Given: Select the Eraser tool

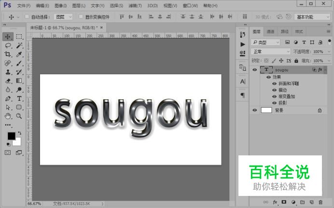Looking at the screenshot, I should 8,81.
